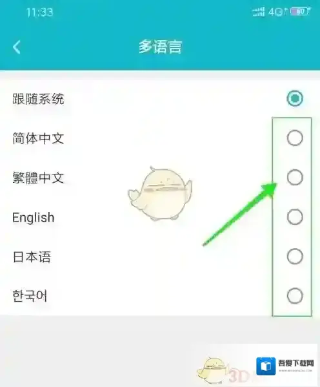Select the 跟随系统 radio button
320x387 pixels.
(x=295, y=98)
